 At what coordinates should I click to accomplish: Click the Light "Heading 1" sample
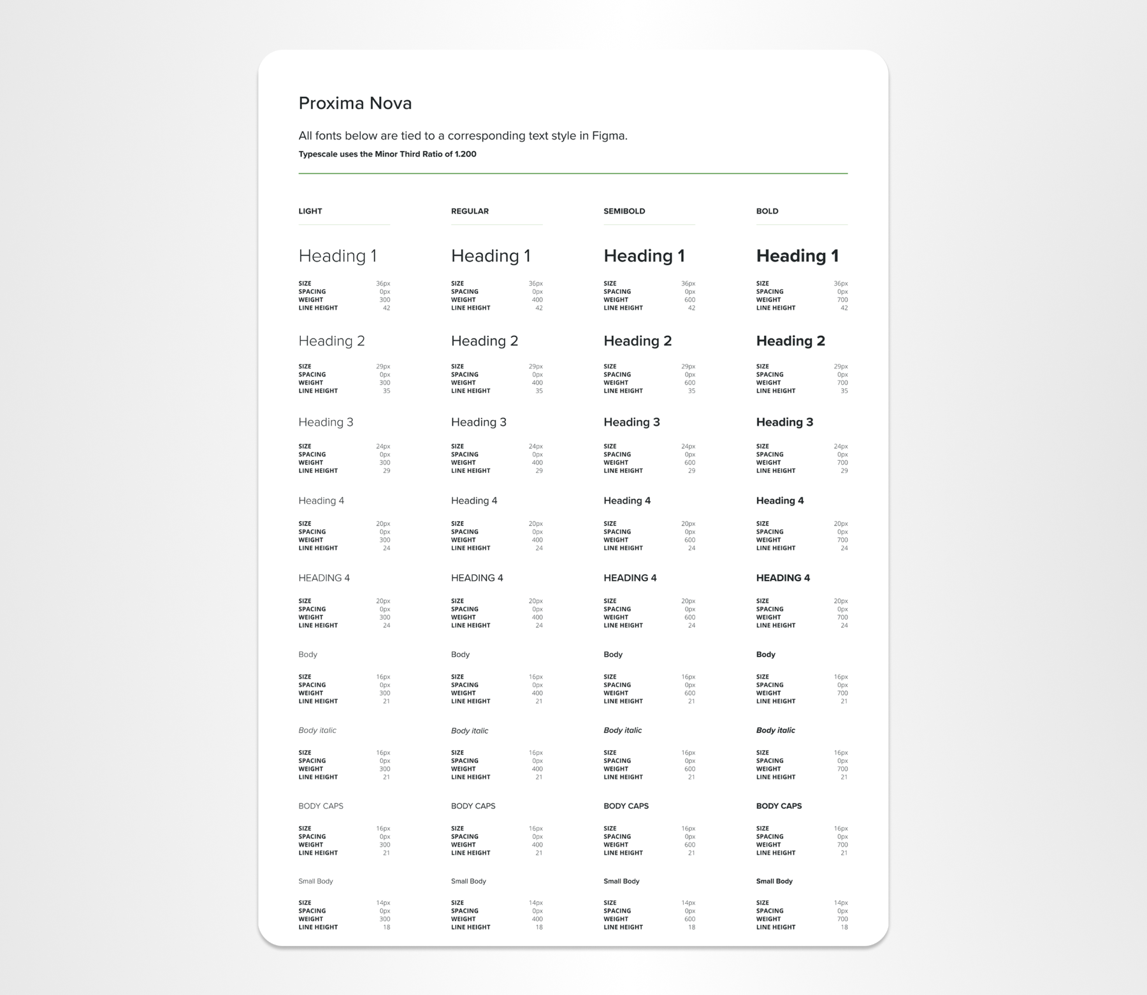338,256
